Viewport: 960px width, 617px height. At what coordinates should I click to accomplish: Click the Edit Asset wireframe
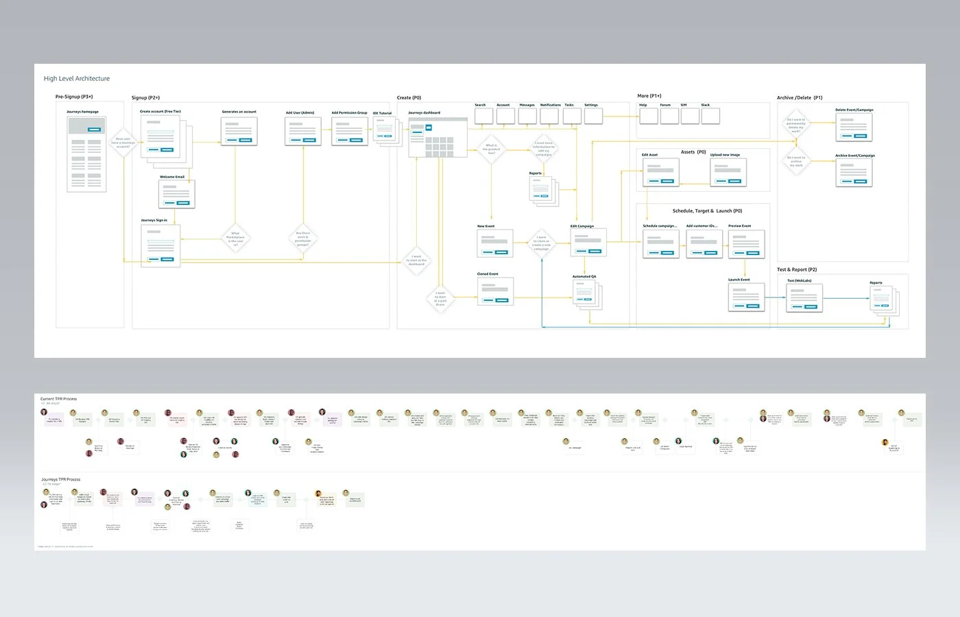click(x=660, y=171)
